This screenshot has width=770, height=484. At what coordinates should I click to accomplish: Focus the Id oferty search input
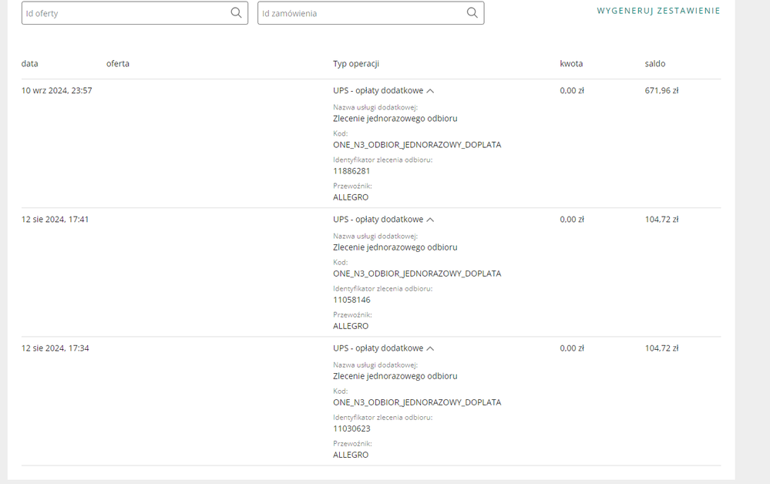[123, 13]
